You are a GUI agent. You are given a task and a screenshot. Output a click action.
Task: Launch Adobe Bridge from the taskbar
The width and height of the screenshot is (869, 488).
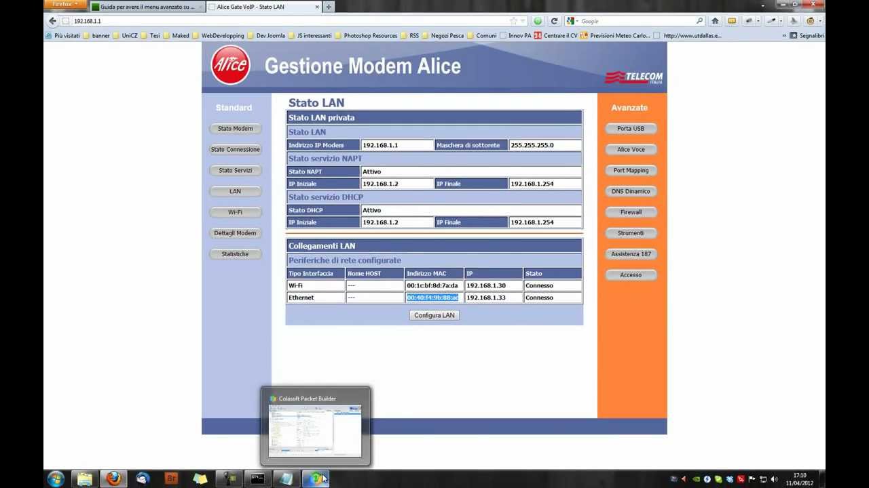click(171, 479)
